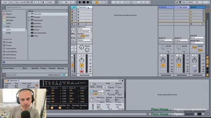Image resolution: width=211 pixels, height=118 pixels.
Task: Toggle the B return track activator
Action: [x=179, y=65]
